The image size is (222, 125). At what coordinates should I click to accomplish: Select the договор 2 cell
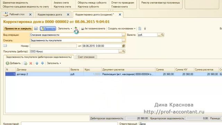pyautogui.click(x=43, y=74)
